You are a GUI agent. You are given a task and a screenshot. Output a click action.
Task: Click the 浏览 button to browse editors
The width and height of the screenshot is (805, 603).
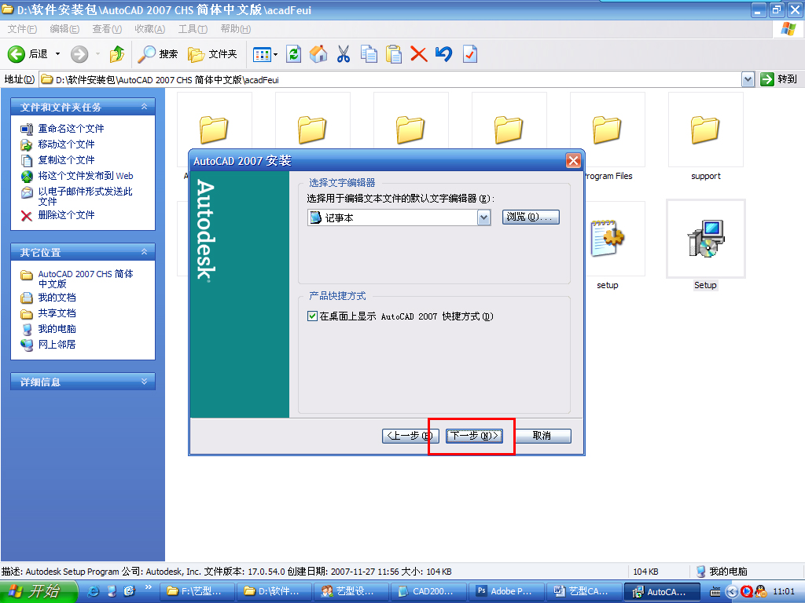(x=530, y=217)
